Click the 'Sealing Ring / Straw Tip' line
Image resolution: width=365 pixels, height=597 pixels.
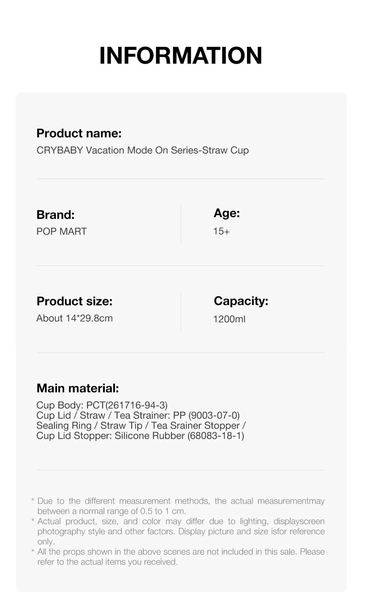[x=141, y=425]
